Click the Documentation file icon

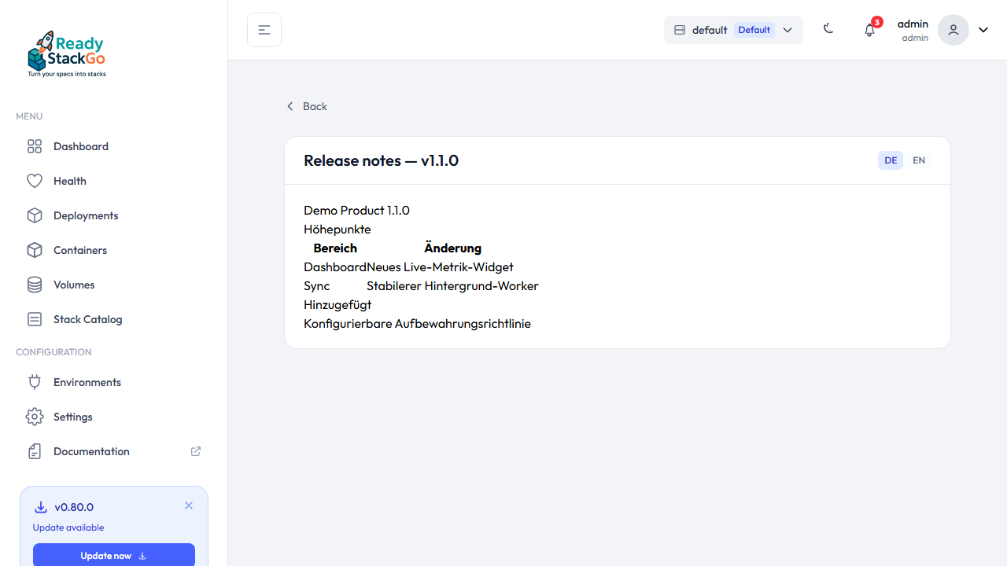pos(35,451)
